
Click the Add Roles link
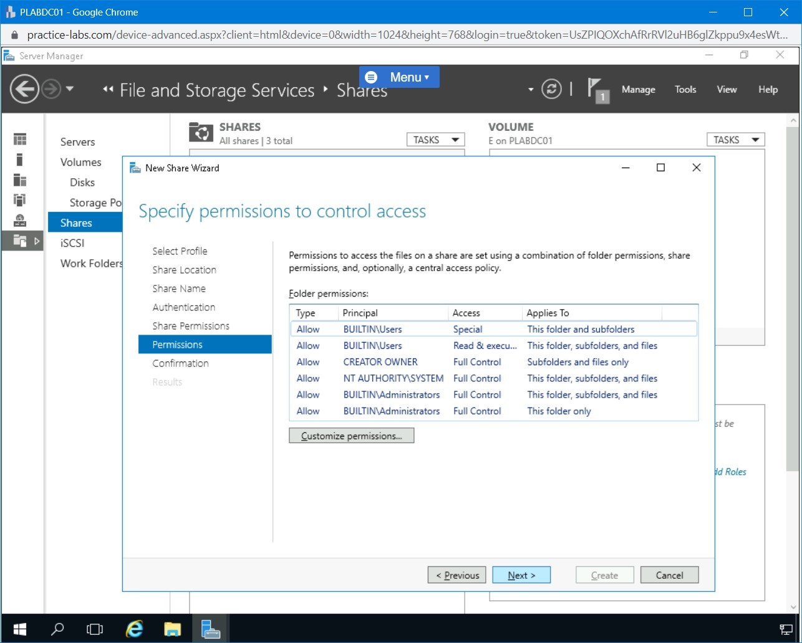click(x=730, y=472)
